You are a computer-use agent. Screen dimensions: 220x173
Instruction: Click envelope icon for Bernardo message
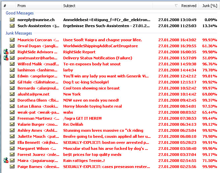tap(12, 88)
